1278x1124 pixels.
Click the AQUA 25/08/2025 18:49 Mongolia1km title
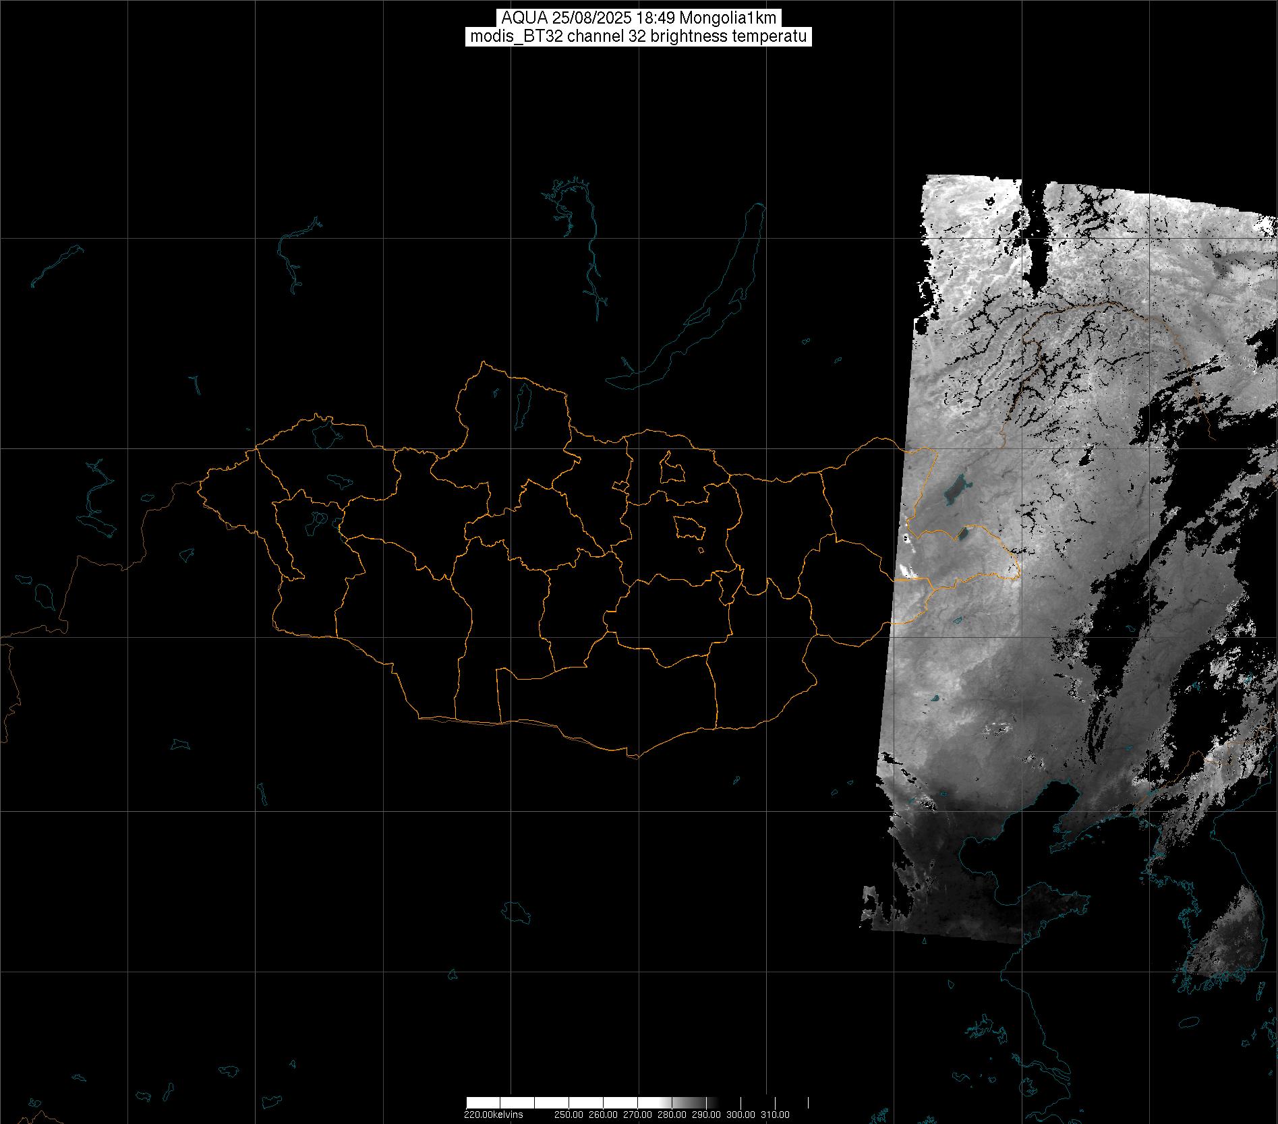pyautogui.click(x=638, y=18)
